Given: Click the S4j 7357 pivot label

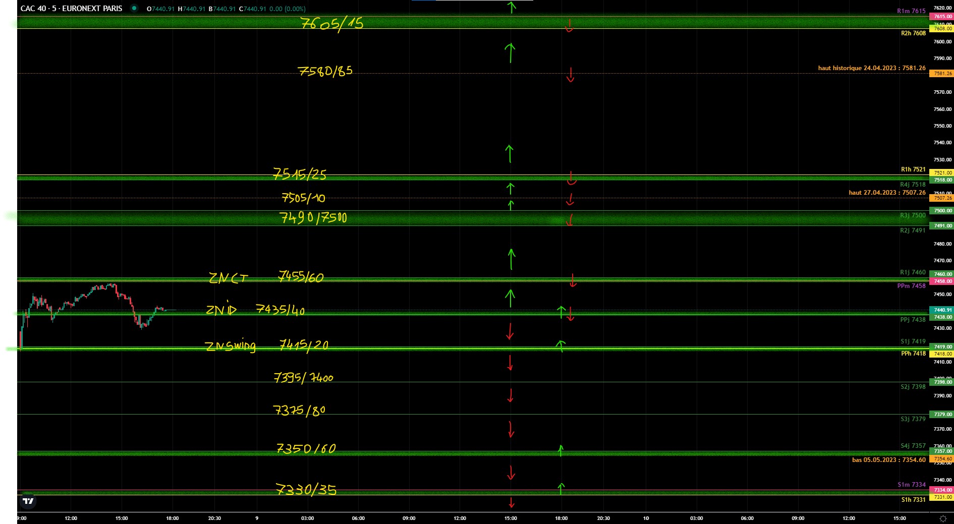Looking at the screenshot, I should point(913,445).
